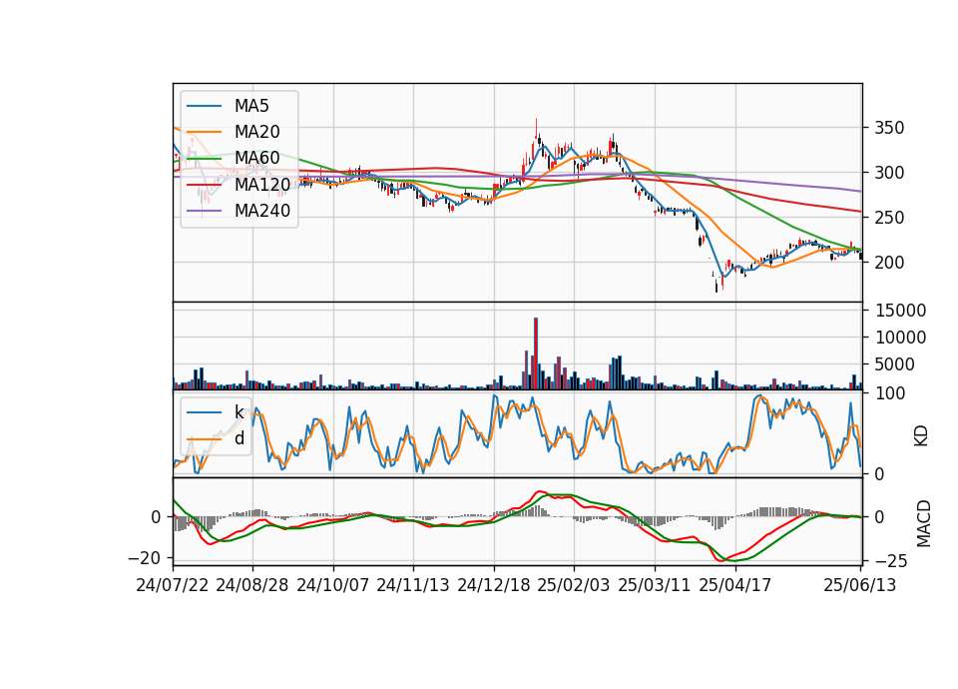Click the 25/02/03 date label
This screenshot has height=689, width=958.
[574, 585]
